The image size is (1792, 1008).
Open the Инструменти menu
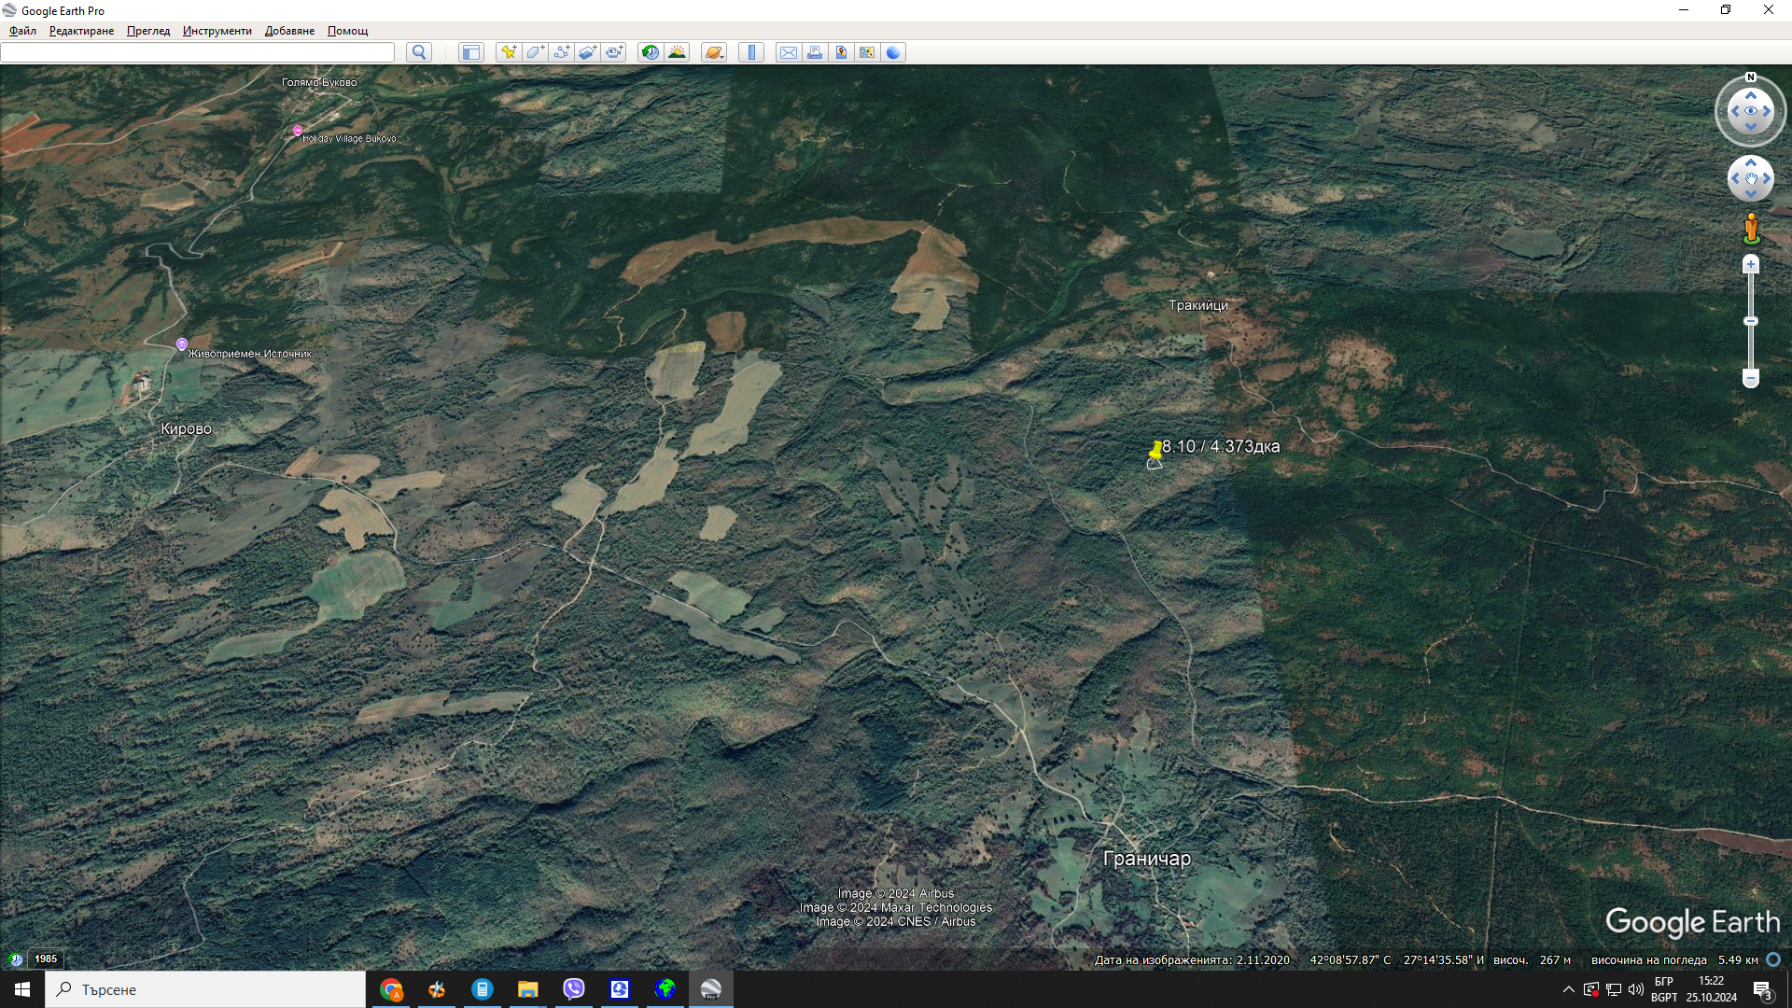pos(217,31)
